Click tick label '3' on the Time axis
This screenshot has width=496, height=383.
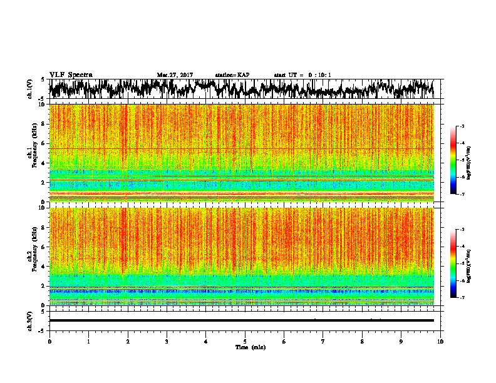[x=167, y=342]
